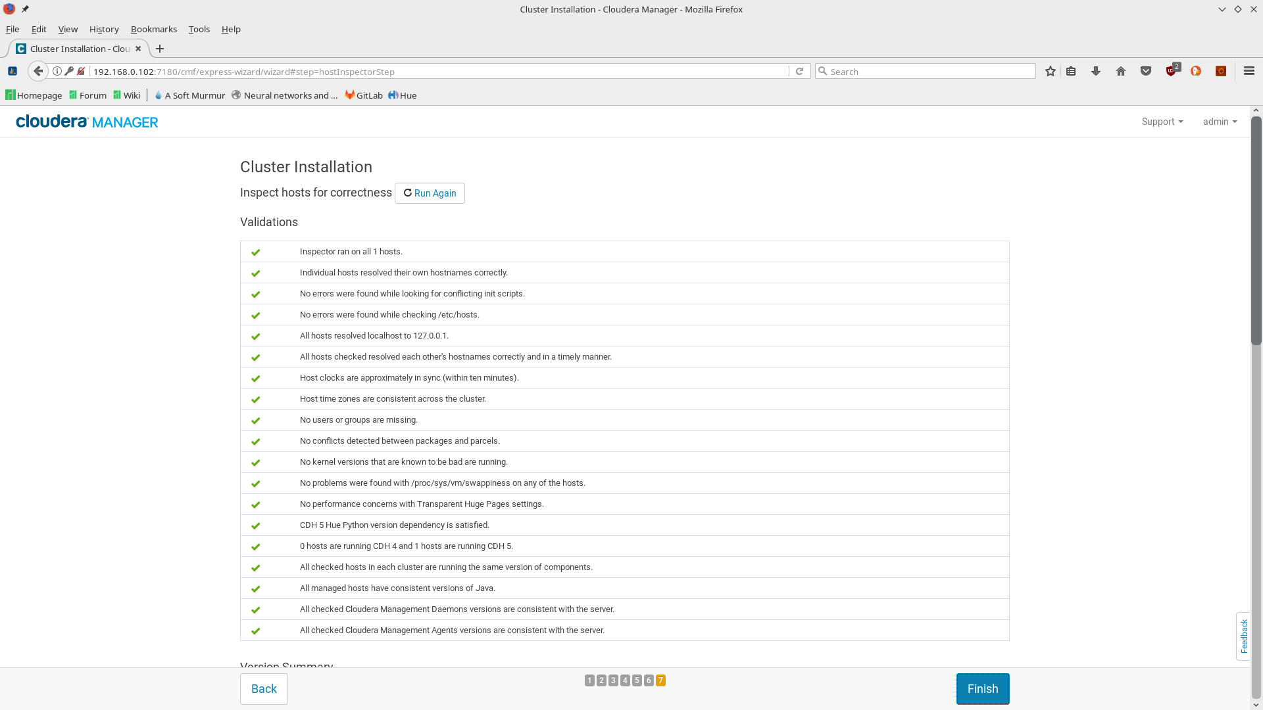Click the scrollbar down arrow

click(1256, 705)
